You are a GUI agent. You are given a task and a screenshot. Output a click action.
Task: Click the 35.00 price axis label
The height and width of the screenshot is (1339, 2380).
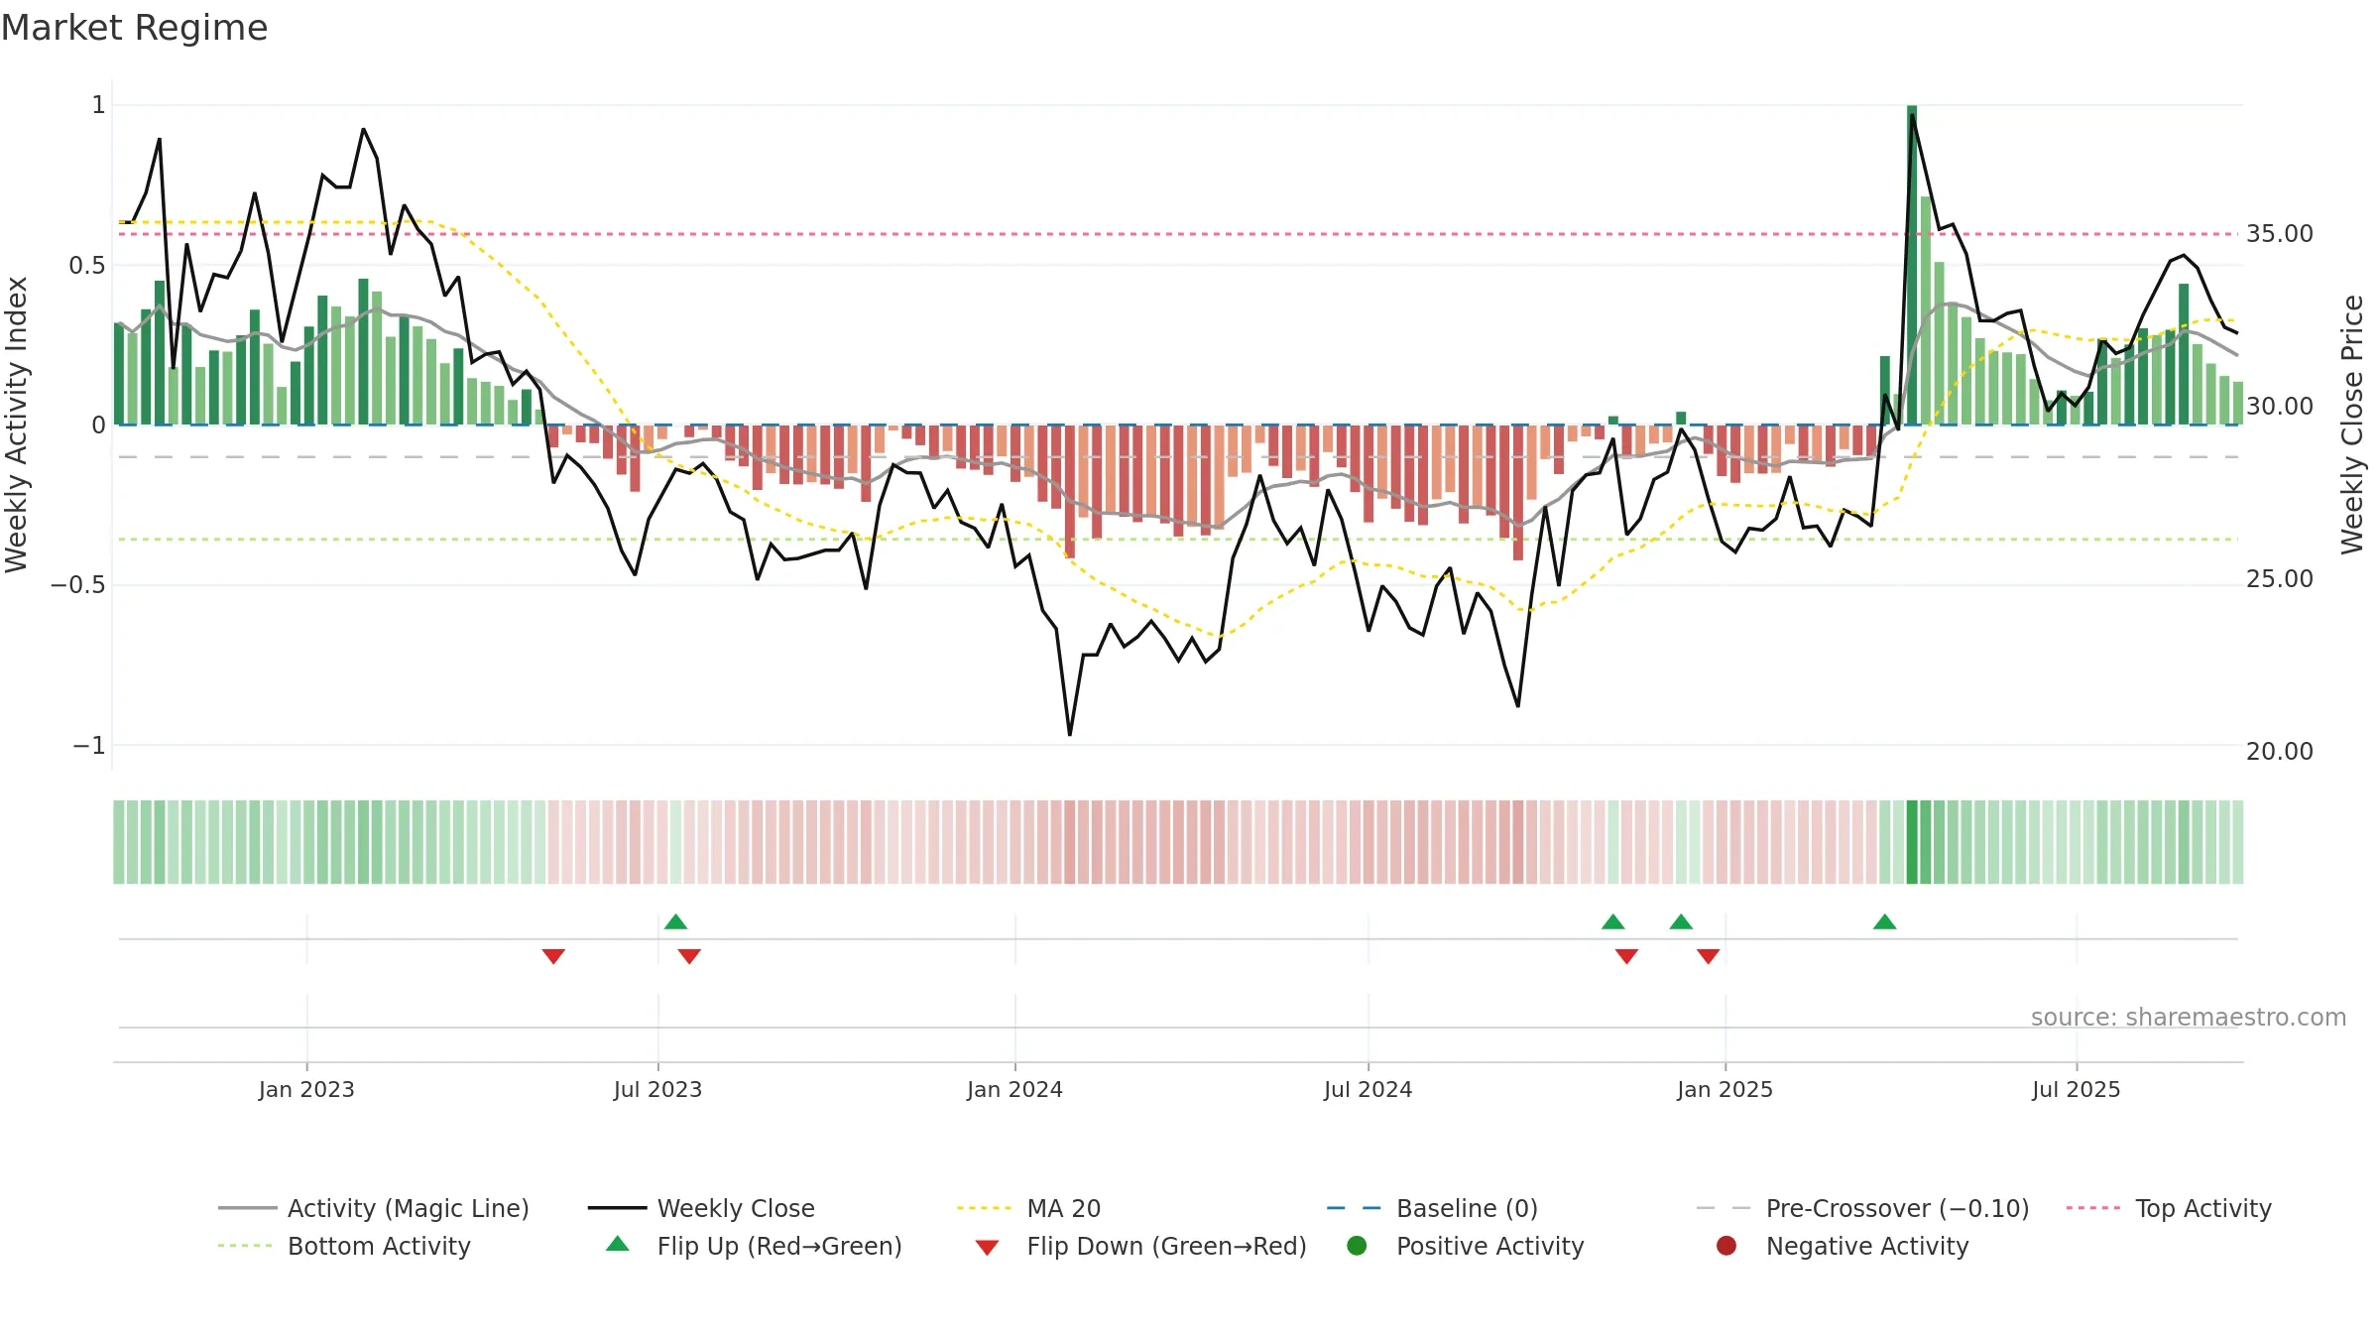tap(2279, 234)
